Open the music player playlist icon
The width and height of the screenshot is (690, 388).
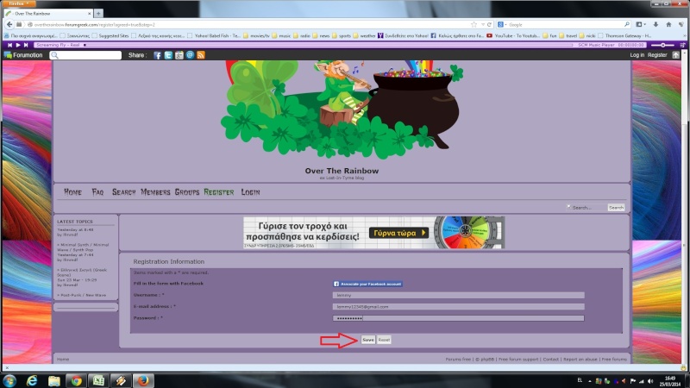(682, 45)
